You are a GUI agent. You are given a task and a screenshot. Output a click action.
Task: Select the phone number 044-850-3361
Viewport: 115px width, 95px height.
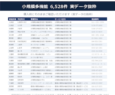point(97,41)
